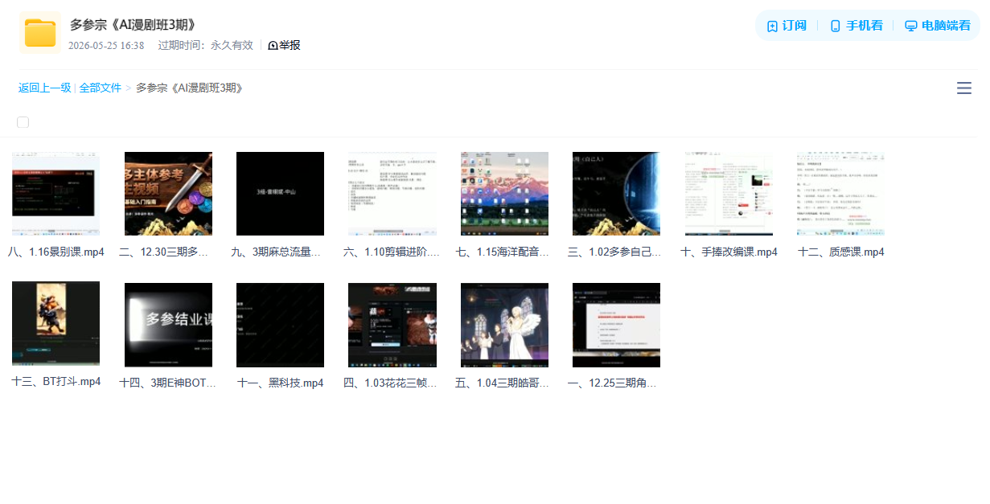
Task: Open the 五、1.04三期皓哥 video thumbnail
Action: click(504, 324)
